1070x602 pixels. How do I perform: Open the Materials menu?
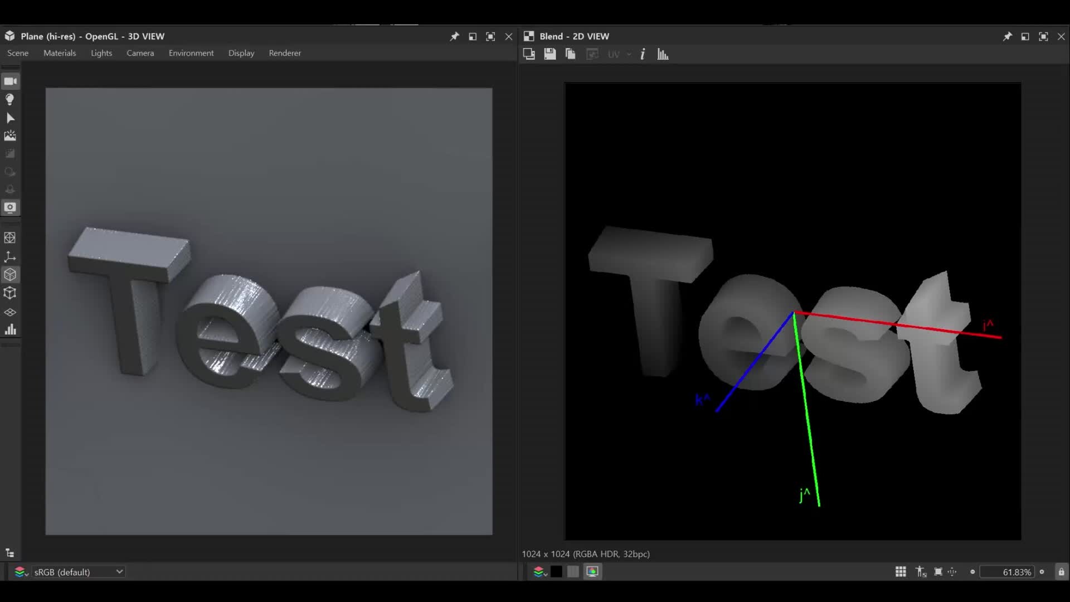click(60, 53)
